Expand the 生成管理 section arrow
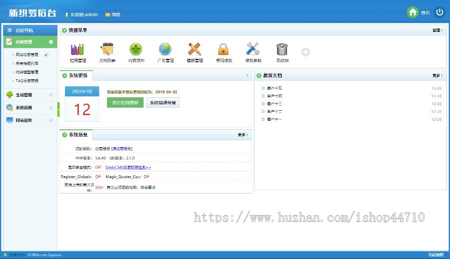The height and width of the screenshot is (259, 450). tap(51, 95)
